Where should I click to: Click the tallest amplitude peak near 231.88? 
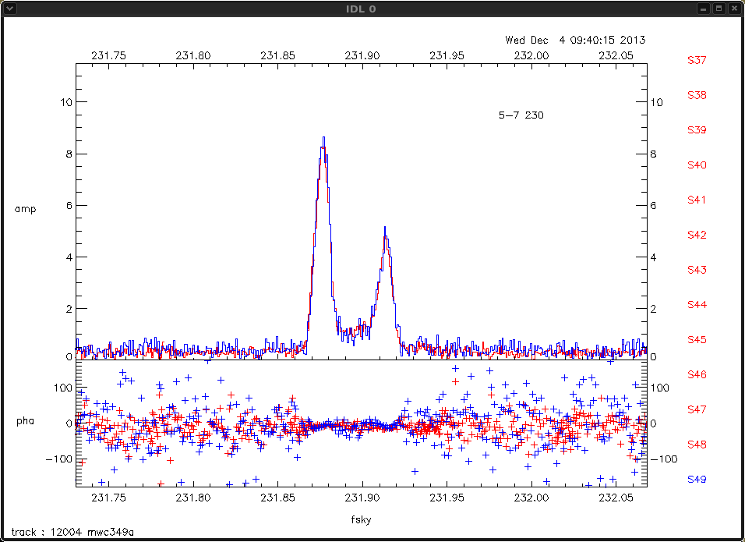coord(323,140)
